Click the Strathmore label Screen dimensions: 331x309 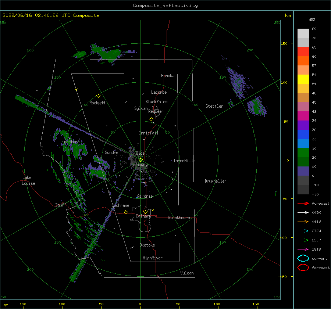179,218
